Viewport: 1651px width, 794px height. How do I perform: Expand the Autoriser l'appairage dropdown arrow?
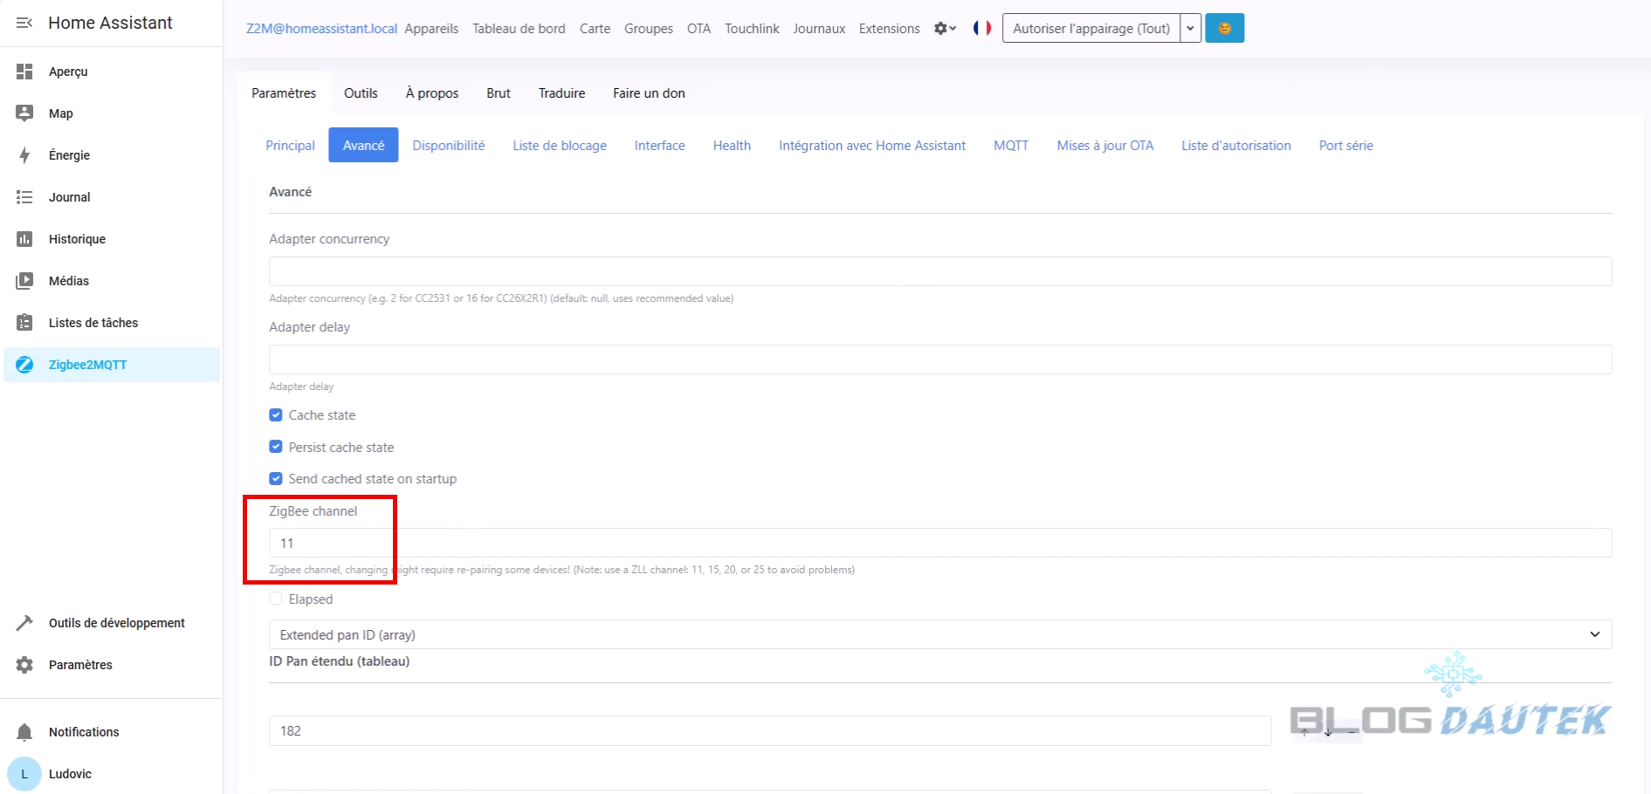[1190, 28]
